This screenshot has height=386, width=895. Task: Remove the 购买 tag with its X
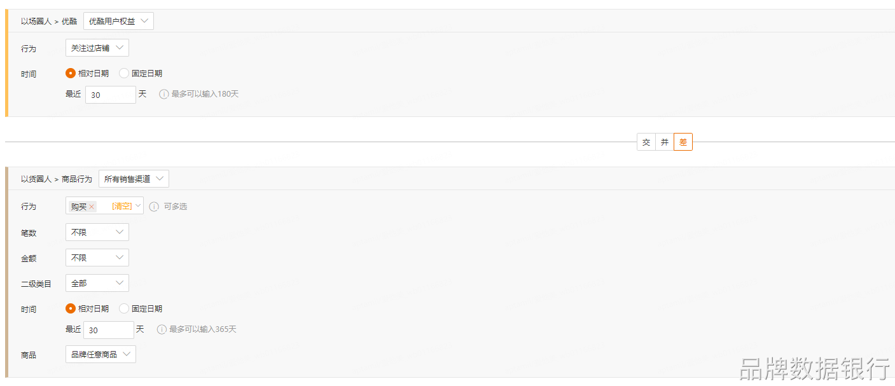92,207
